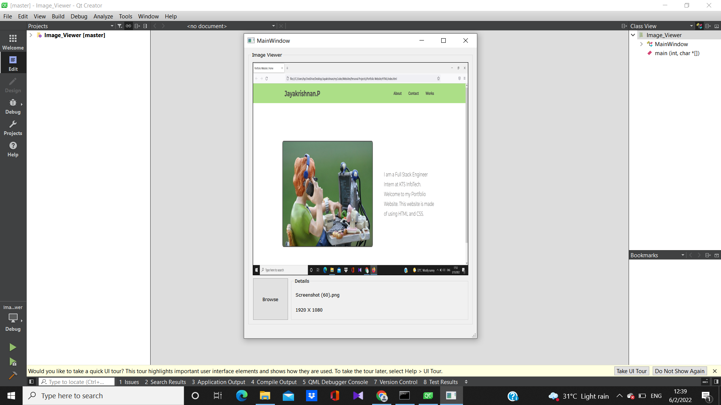
Task: Click the locator search field
Action: (x=77, y=382)
